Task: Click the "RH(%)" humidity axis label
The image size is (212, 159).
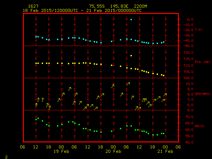Action: coord(199,126)
